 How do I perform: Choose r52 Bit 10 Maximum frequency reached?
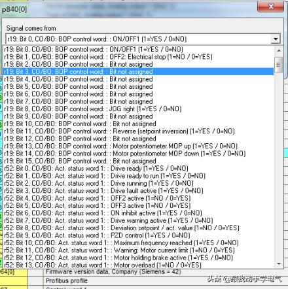(138, 243)
